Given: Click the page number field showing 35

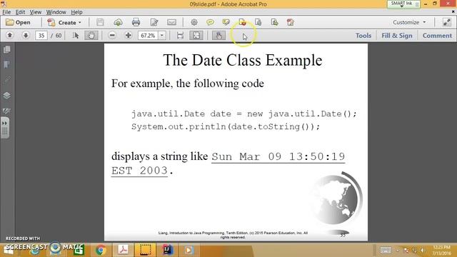Looking at the screenshot, I should point(41,36).
